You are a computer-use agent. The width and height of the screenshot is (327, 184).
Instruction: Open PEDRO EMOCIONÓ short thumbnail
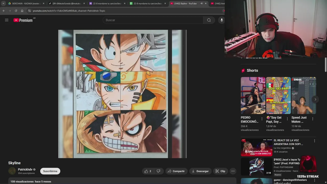[x=253, y=96]
